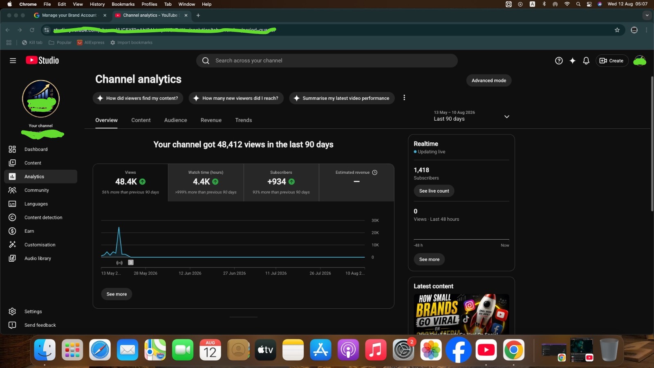The image size is (654, 368).
Task: Select the Views metric card
Action: tap(130, 182)
